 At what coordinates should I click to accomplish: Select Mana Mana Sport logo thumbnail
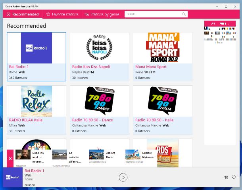click(163, 48)
